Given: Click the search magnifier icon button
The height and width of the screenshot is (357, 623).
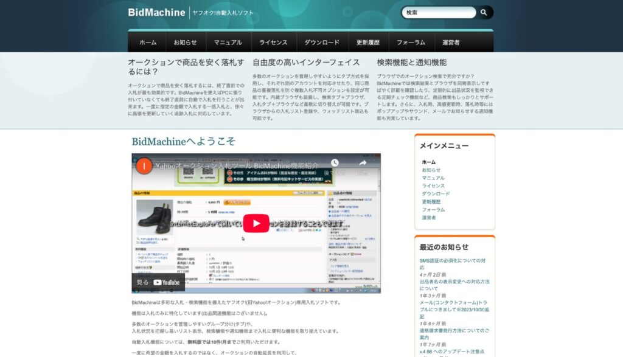Looking at the screenshot, I should (484, 13).
